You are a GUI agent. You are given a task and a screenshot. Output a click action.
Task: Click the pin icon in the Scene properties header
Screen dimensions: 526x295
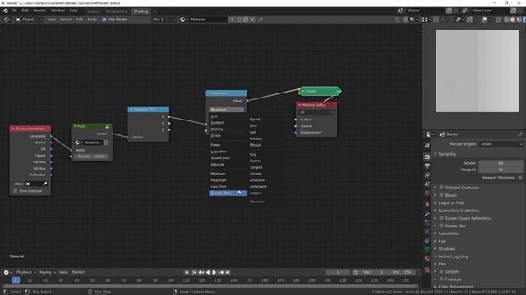(x=520, y=134)
